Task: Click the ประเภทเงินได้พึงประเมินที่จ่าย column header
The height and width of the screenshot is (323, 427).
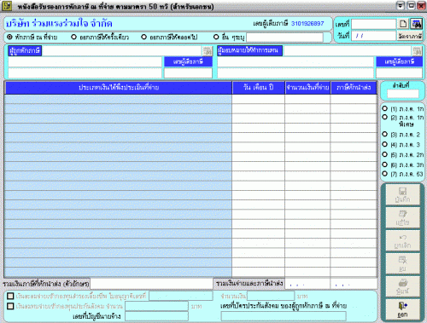Action: (x=119, y=88)
